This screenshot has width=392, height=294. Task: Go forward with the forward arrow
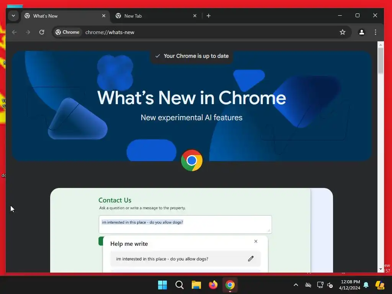pyautogui.click(x=28, y=32)
